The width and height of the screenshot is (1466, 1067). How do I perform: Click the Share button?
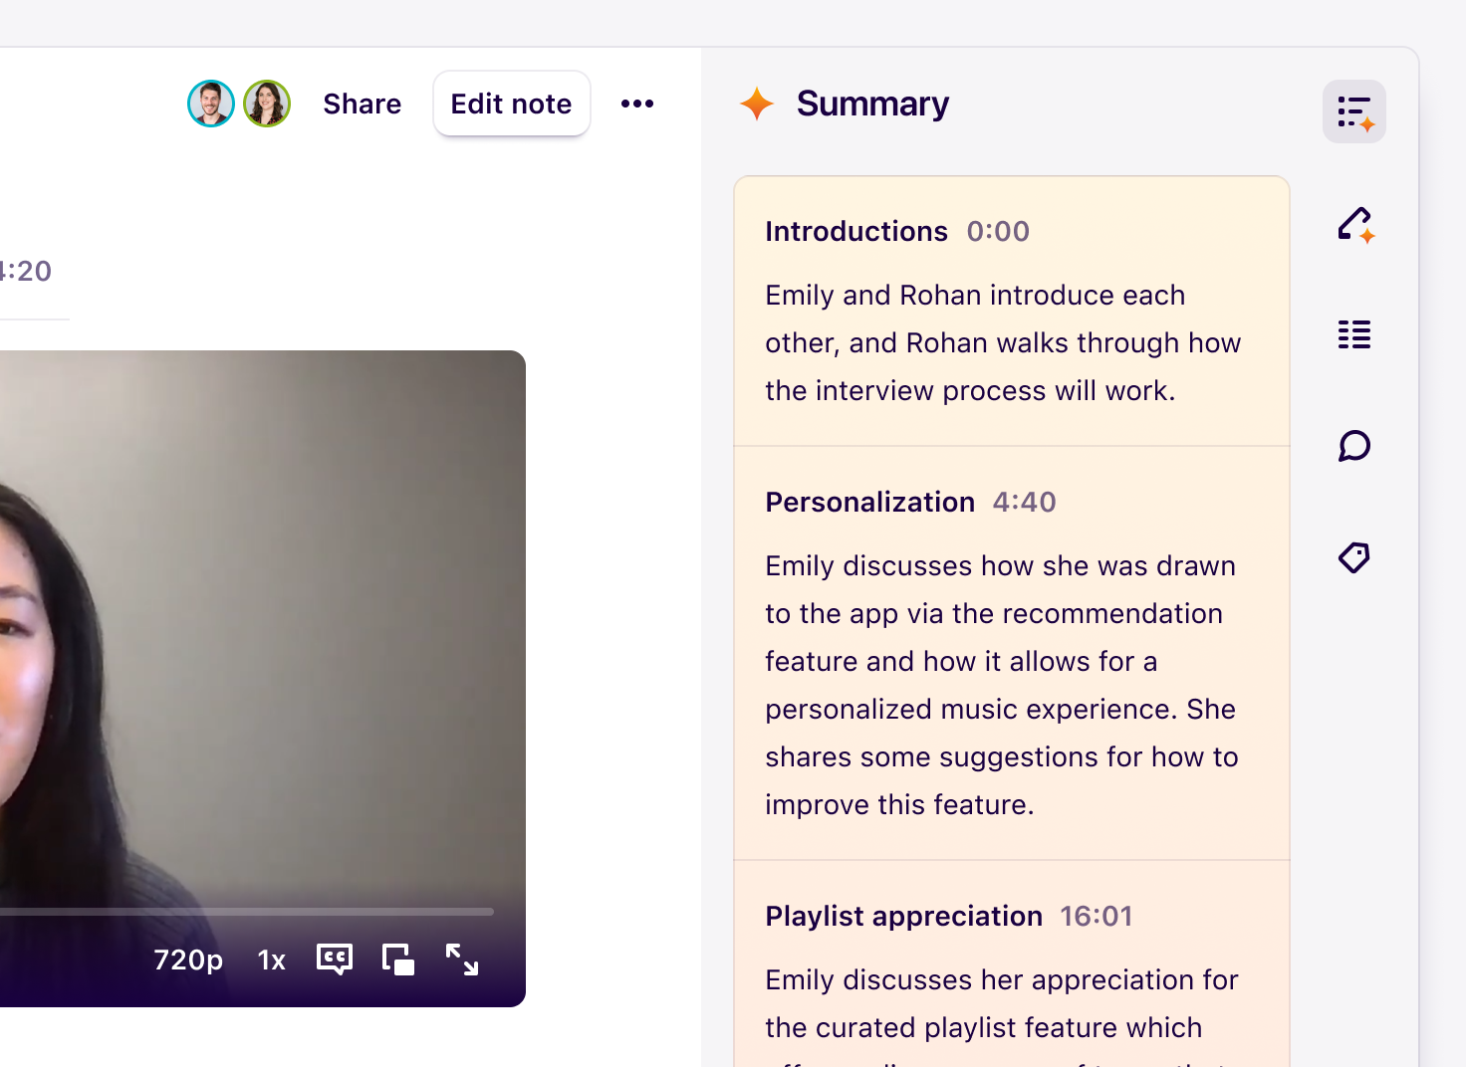tap(362, 103)
